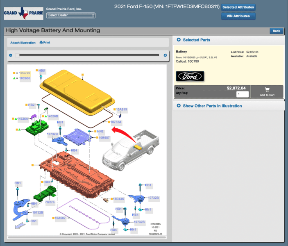This screenshot has width=288, height=246.
Task: Click the Back button
Action: 276,31
